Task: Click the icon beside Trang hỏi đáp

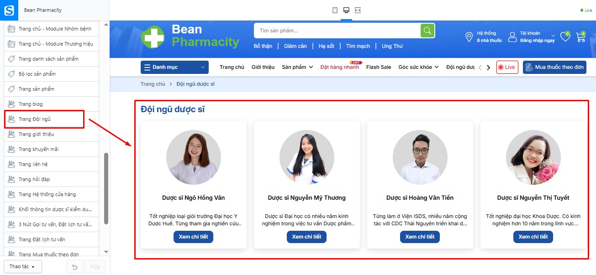Action: click(12, 179)
